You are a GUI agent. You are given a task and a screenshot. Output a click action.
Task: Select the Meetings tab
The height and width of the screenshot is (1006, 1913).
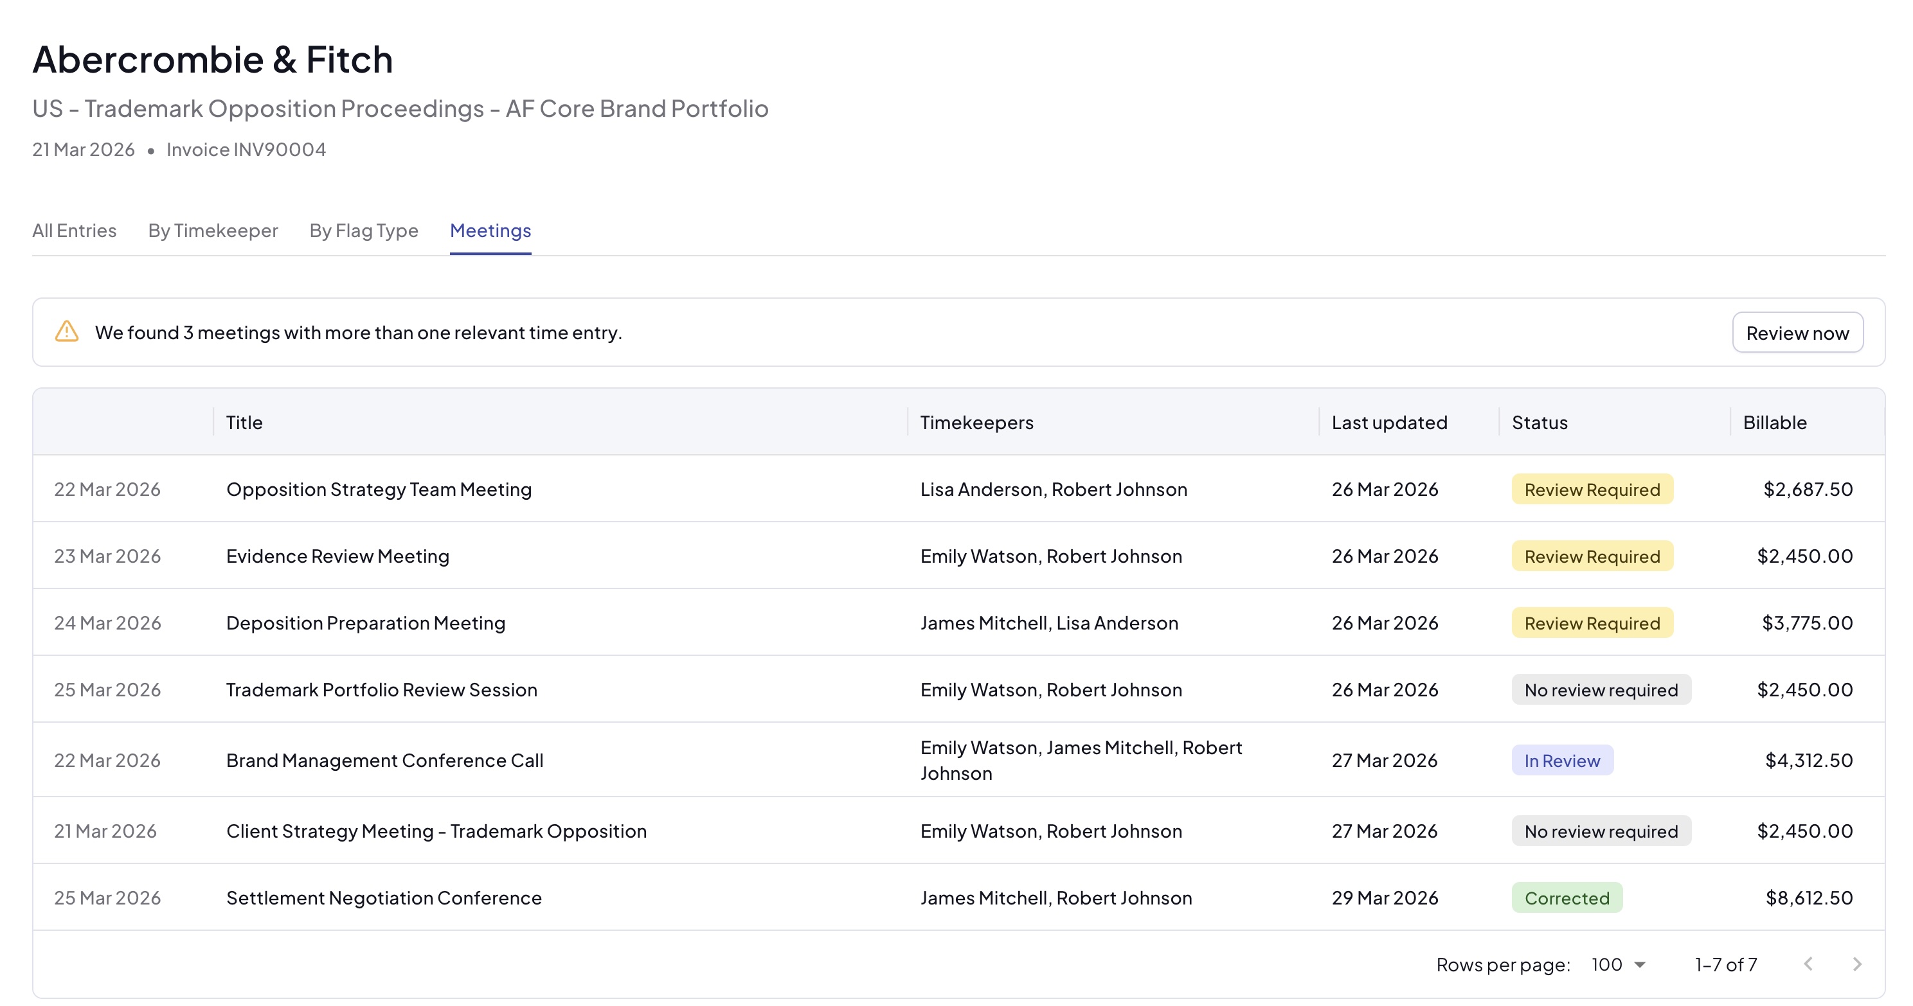click(490, 231)
